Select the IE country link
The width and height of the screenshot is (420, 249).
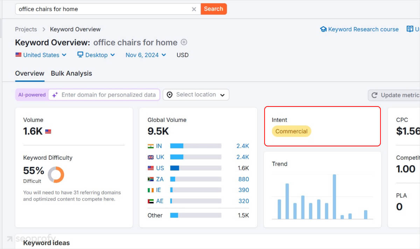(159, 190)
